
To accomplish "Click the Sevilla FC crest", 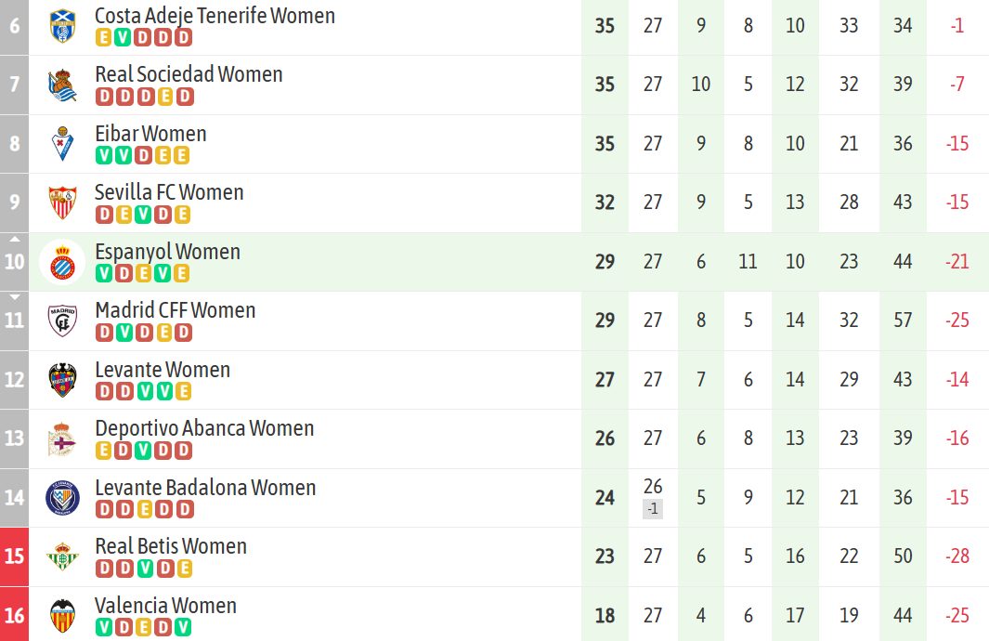I will 62,202.
